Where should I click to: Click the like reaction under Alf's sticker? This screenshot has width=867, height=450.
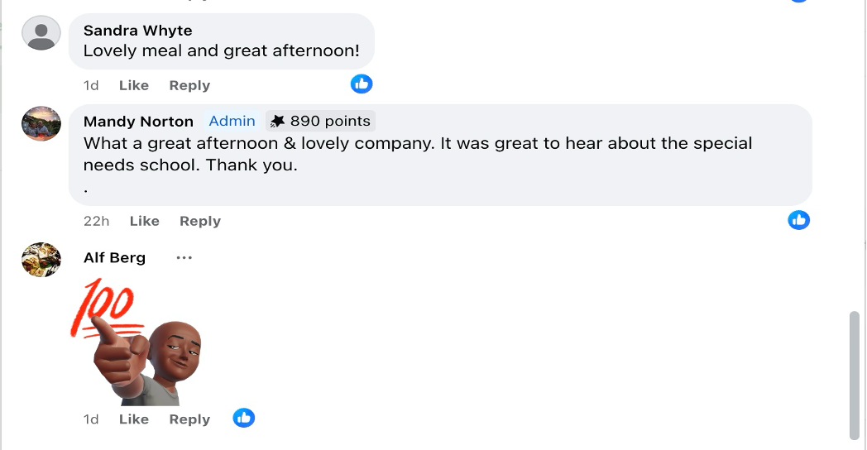(x=243, y=418)
